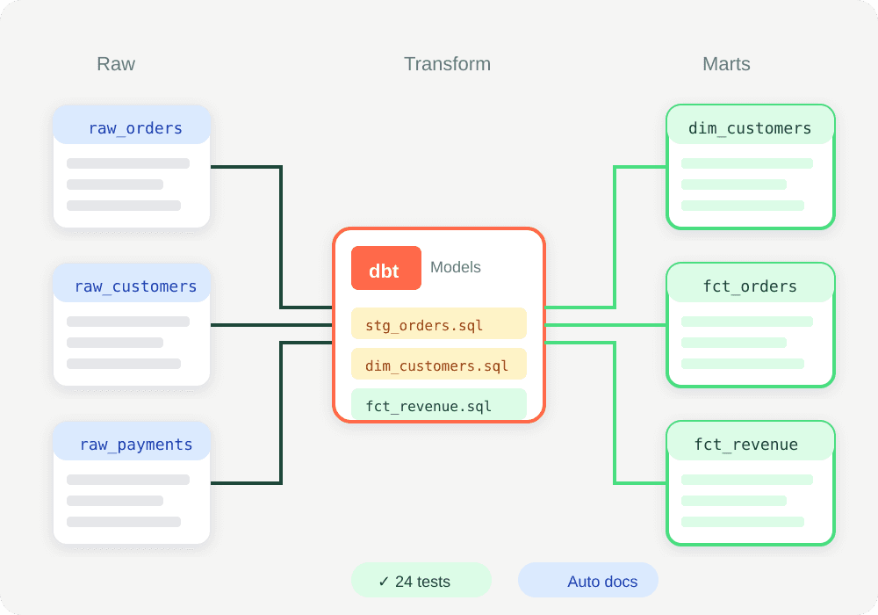This screenshot has height=615, width=878.
Task: Select the raw_orders table card
Action: point(132,166)
